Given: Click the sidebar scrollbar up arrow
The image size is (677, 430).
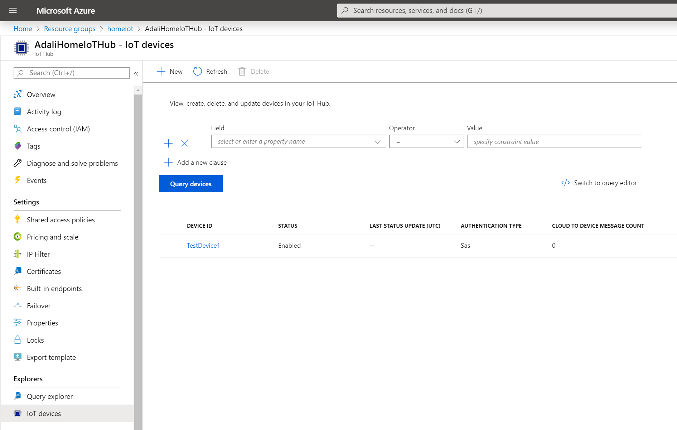Looking at the screenshot, I should pyautogui.click(x=138, y=90).
